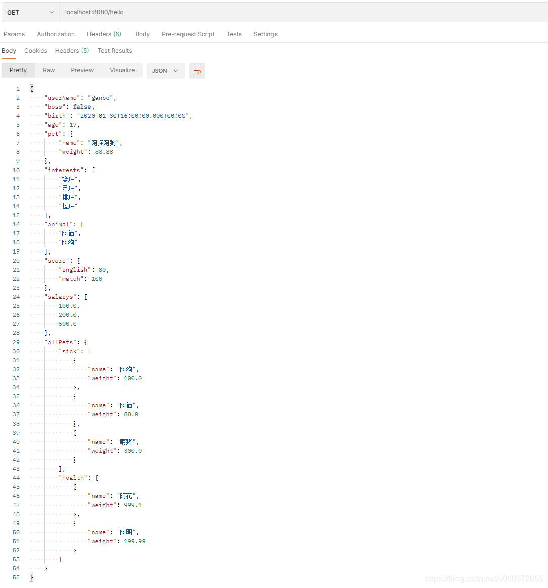Viewport: 548px width, 588px height.
Task: Open the Authorization tab
Action: click(x=56, y=34)
